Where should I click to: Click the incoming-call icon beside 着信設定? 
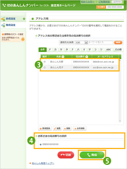tap(3, 19)
